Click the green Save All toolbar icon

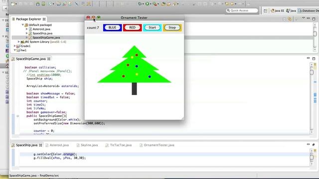43,3
